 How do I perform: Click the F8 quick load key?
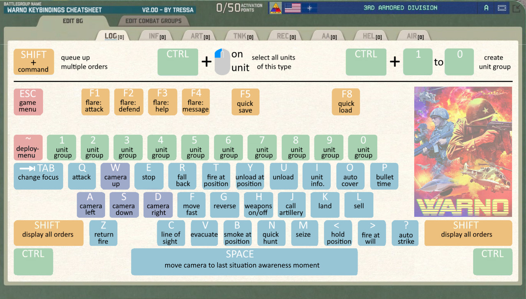pos(346,101)
